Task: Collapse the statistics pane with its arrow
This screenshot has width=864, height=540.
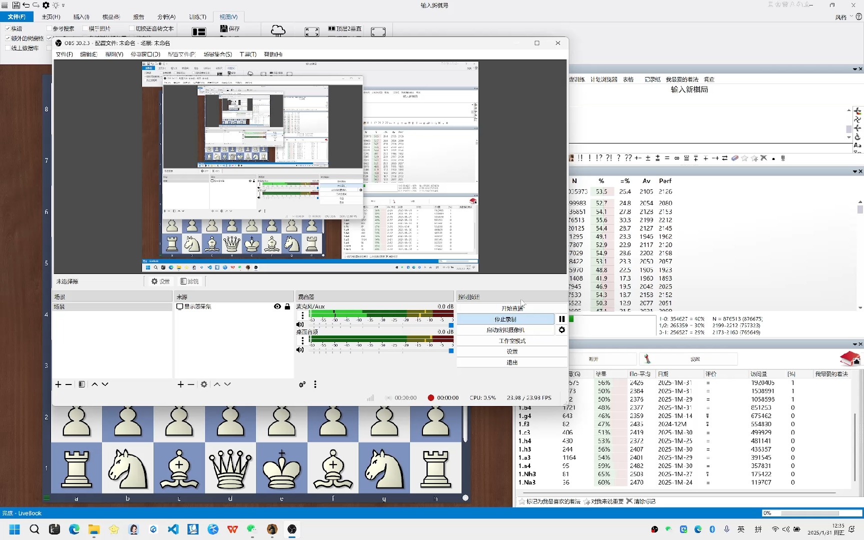Action: pyautogui.click(x=855, y=171)
